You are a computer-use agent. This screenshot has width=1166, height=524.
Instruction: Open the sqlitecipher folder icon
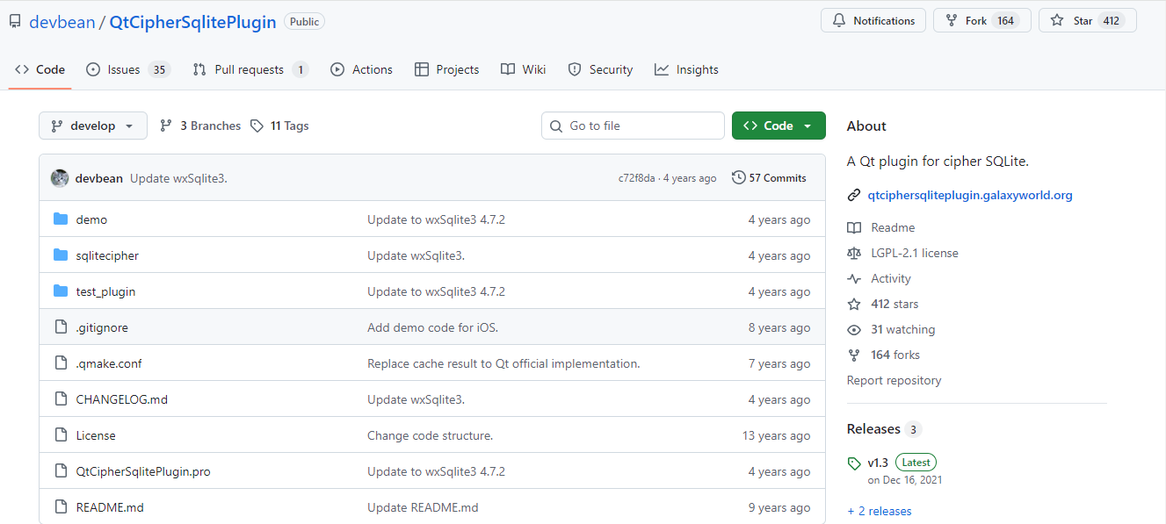click(x=61, y=255)
